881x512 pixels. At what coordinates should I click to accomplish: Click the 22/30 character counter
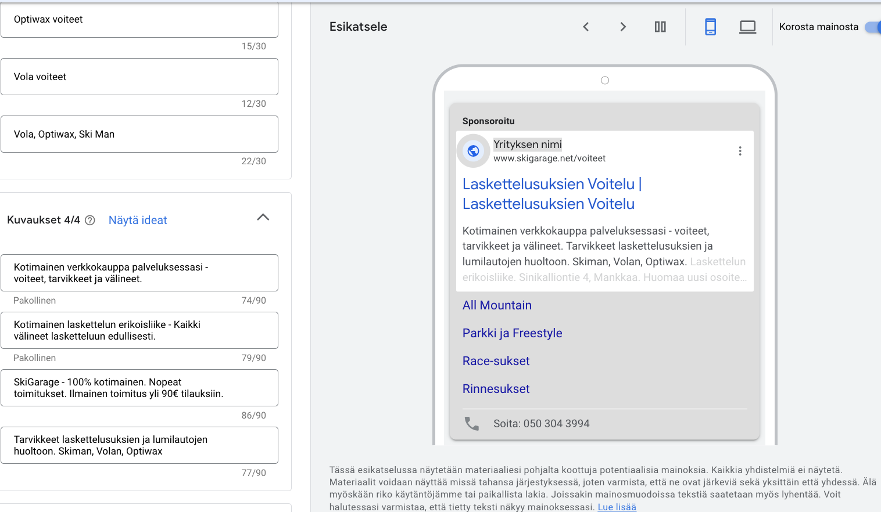[253, 161]
